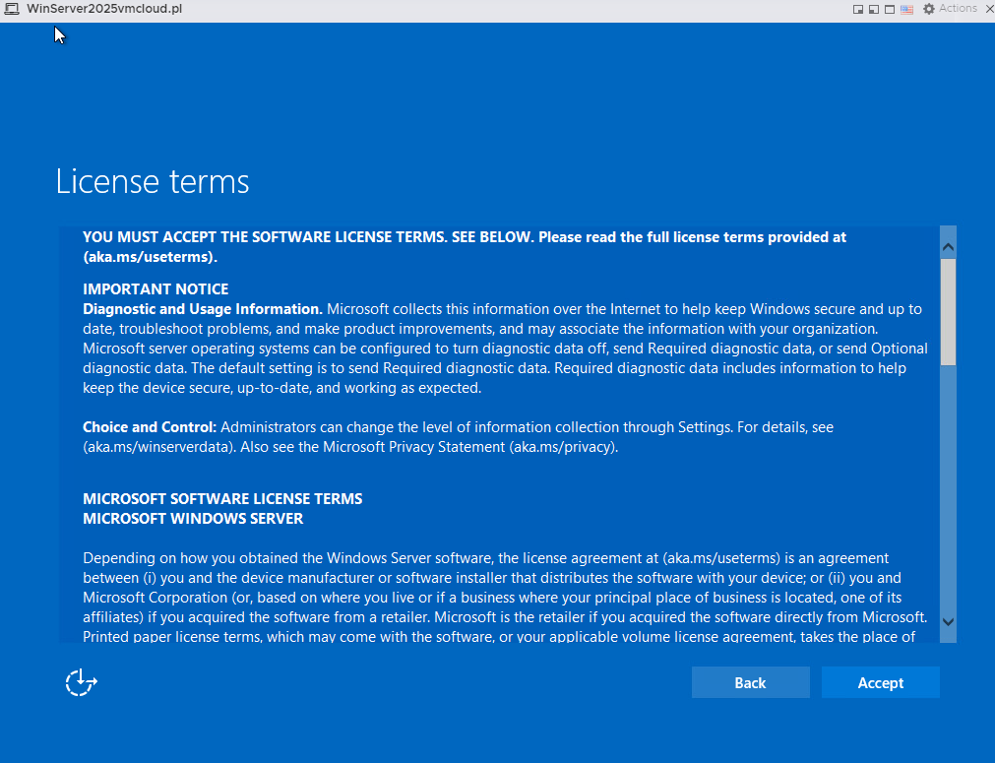995x763 pixels.
Task: Click the WinServer2025vmcloud.pl console title
Action: point(103,9)
